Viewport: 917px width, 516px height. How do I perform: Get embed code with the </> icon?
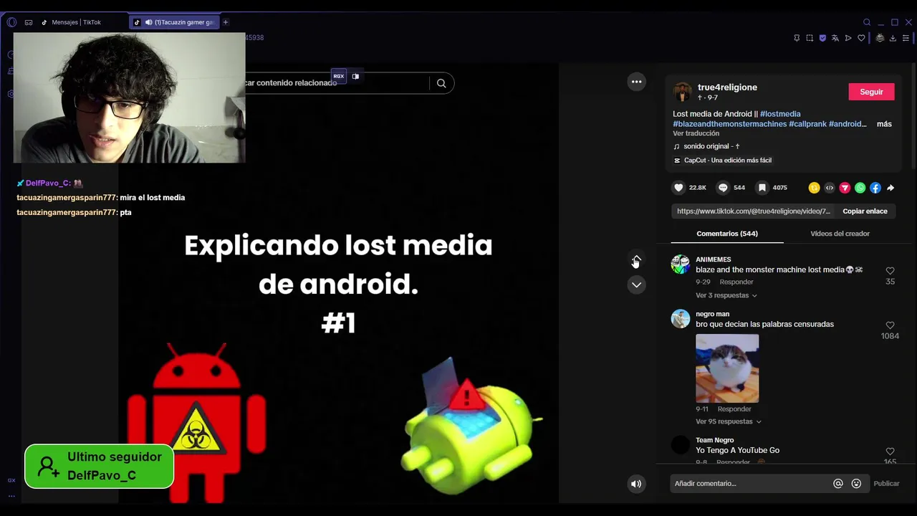pyautogui.click(x=830, y=188)
